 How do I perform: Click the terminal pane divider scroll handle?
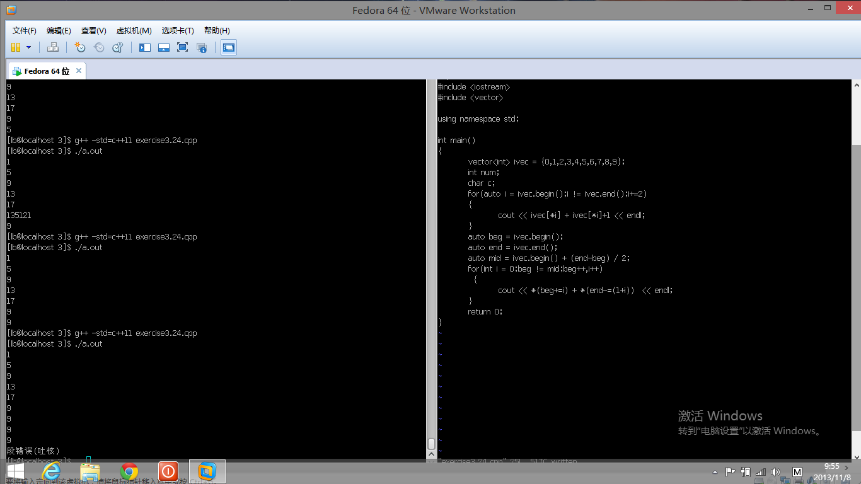(432, 444)
